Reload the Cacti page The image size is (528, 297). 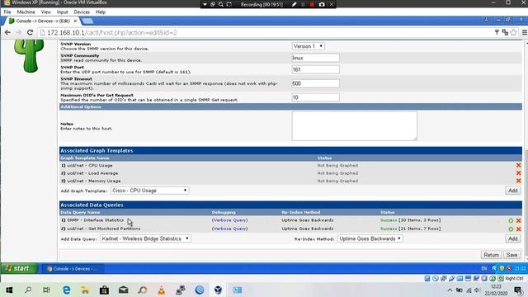tap(30, 33)
